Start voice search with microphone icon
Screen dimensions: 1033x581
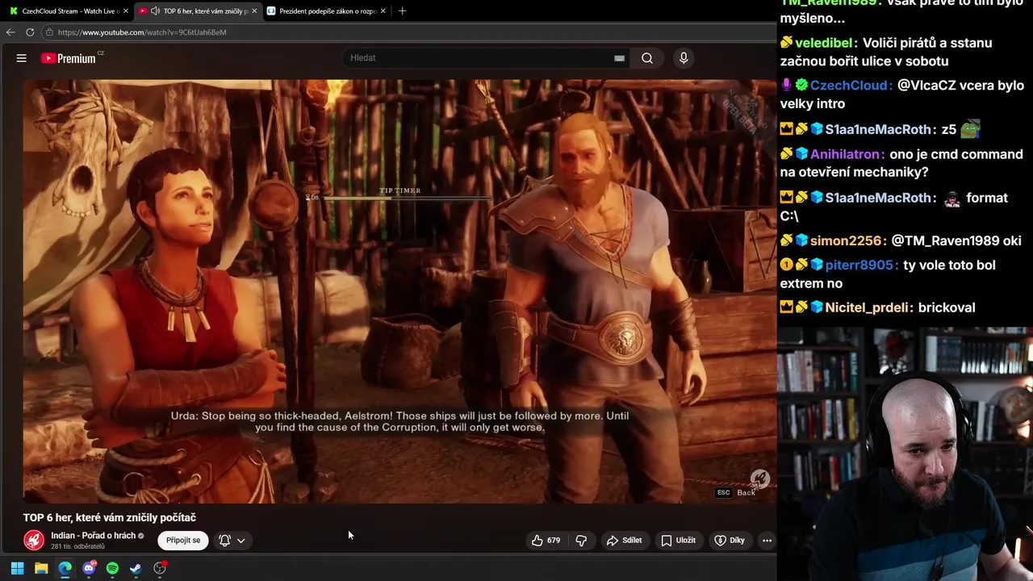click(x=684, y=58)
